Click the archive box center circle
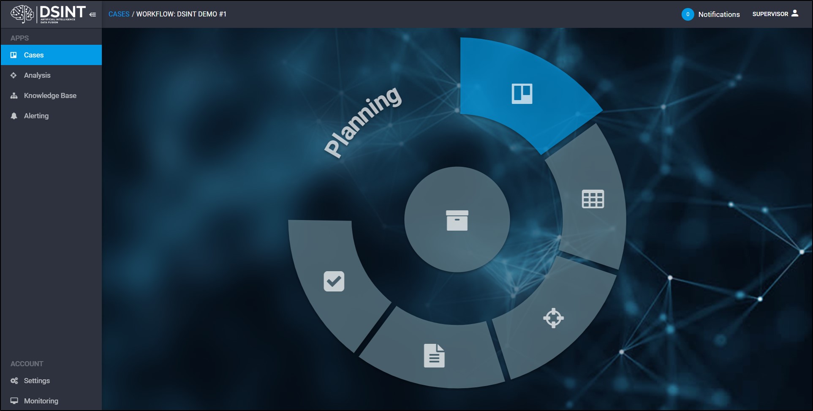Viewport: 813px width, 411px height. click(457, 220)
